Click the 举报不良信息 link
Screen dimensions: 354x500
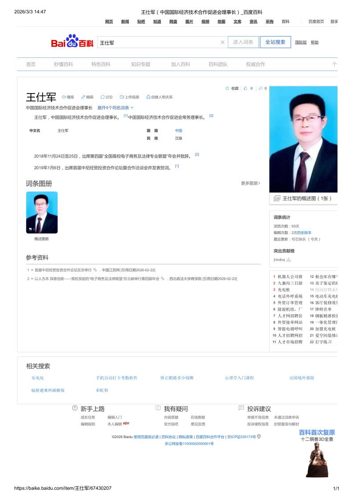pyautogui.click(x=258, y=418)
